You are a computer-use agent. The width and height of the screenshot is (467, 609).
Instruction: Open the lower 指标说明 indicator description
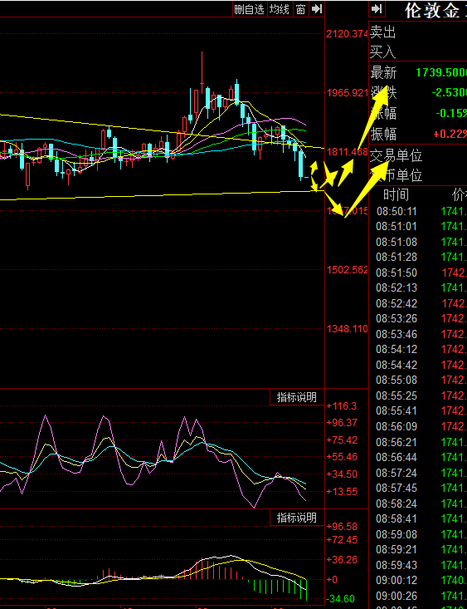coord(297,518)
